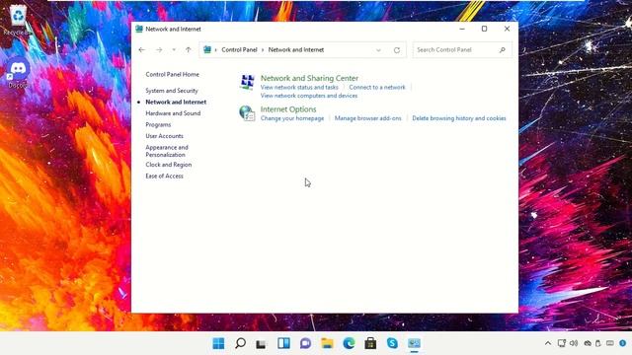Image resolution: width=632 pixels, height=355 pixels.
Task: Select Network and Internet breadcrumb
Action: (x=296, y=50)
